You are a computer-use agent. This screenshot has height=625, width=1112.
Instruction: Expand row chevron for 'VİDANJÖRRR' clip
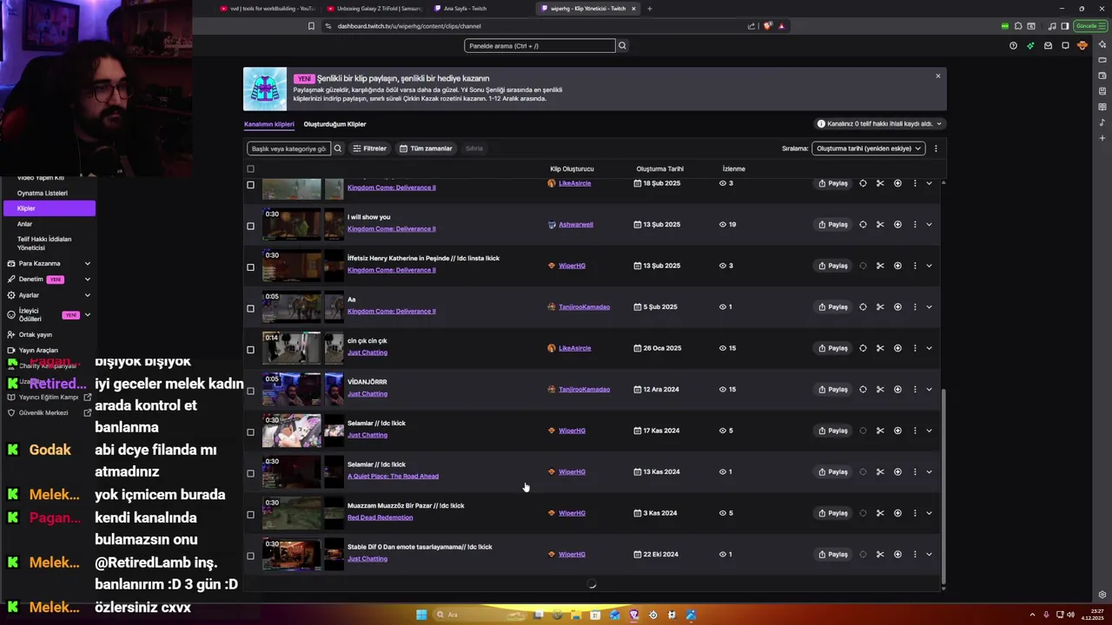(x=929, y=389)
